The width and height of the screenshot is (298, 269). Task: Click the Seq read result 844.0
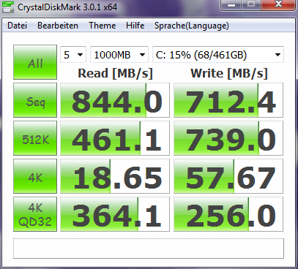pos(115,100)
